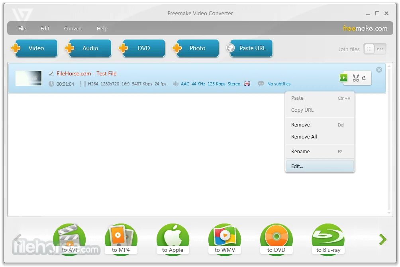The height and width of the screenshot is (267, 400).
Task: Open the File menu
Action: [x=22, y=29]
